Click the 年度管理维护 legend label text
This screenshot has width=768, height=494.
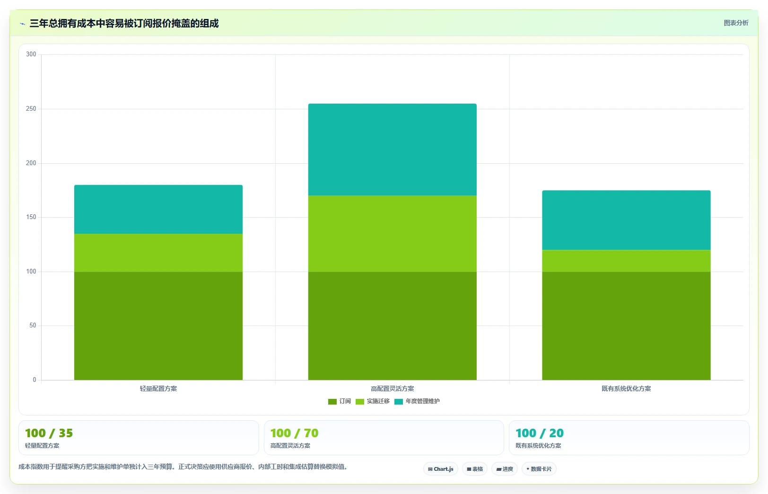click(x=423, y=401)
